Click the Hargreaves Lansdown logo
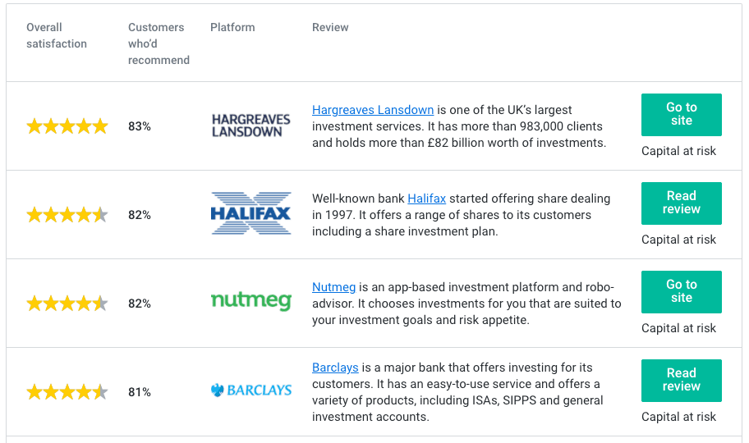 point(250,126)
